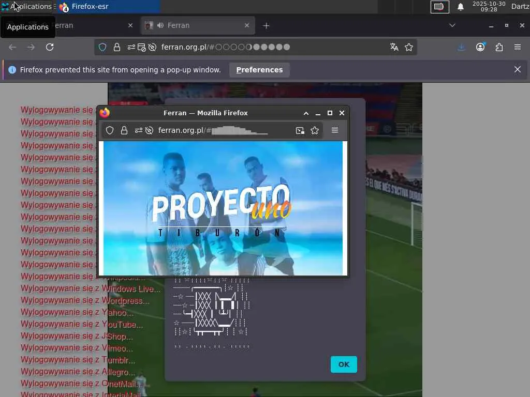Screen dimensions: 530x397
Task: Open the notification bell in tray
Action: [x=460, y=7]
